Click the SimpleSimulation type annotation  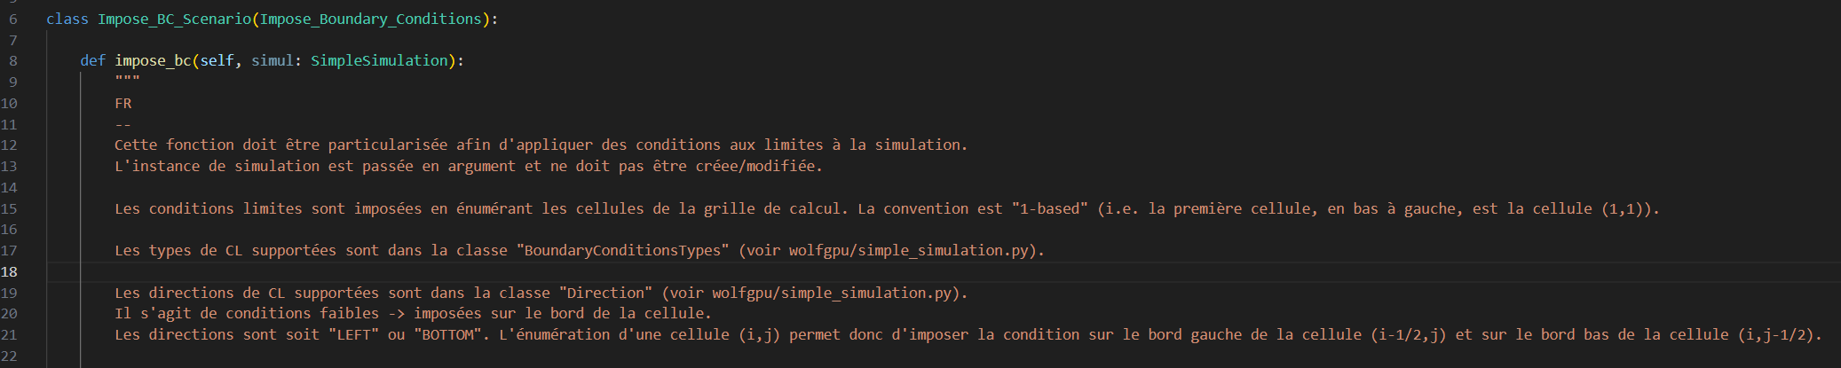tap(379, 61)
